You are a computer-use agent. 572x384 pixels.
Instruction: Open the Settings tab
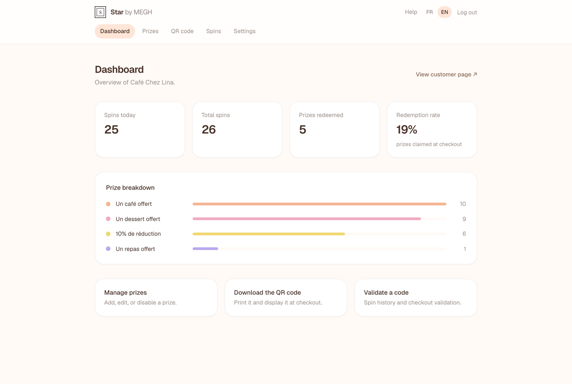pos(245,31)
